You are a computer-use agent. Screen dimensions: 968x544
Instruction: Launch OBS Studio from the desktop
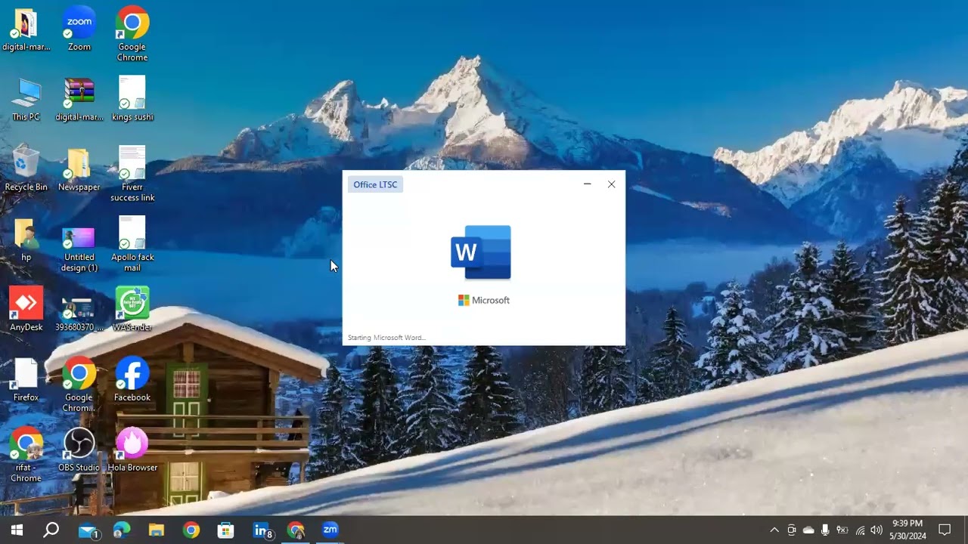(79, 450)
